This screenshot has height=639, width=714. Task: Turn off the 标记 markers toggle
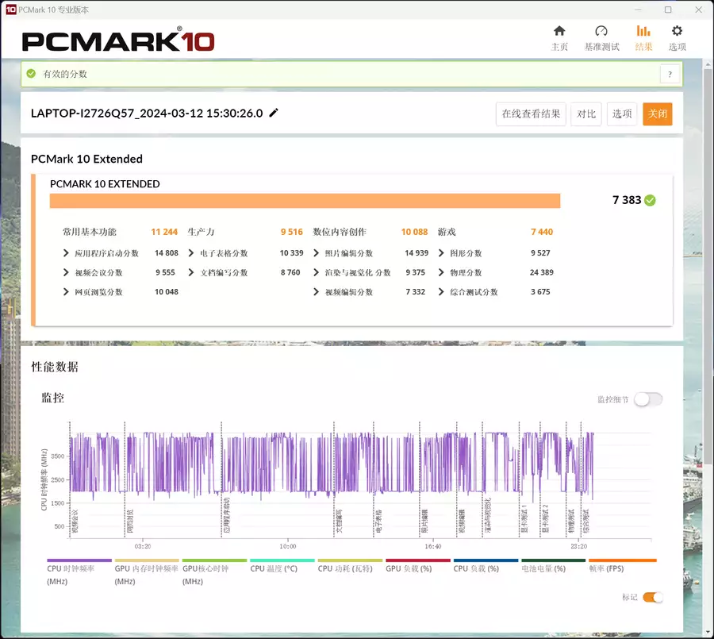(653, 597)
